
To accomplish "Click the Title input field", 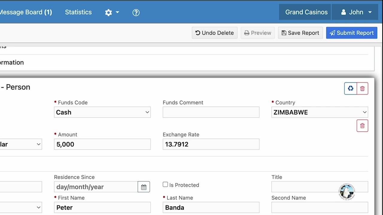I will [320, 187].
